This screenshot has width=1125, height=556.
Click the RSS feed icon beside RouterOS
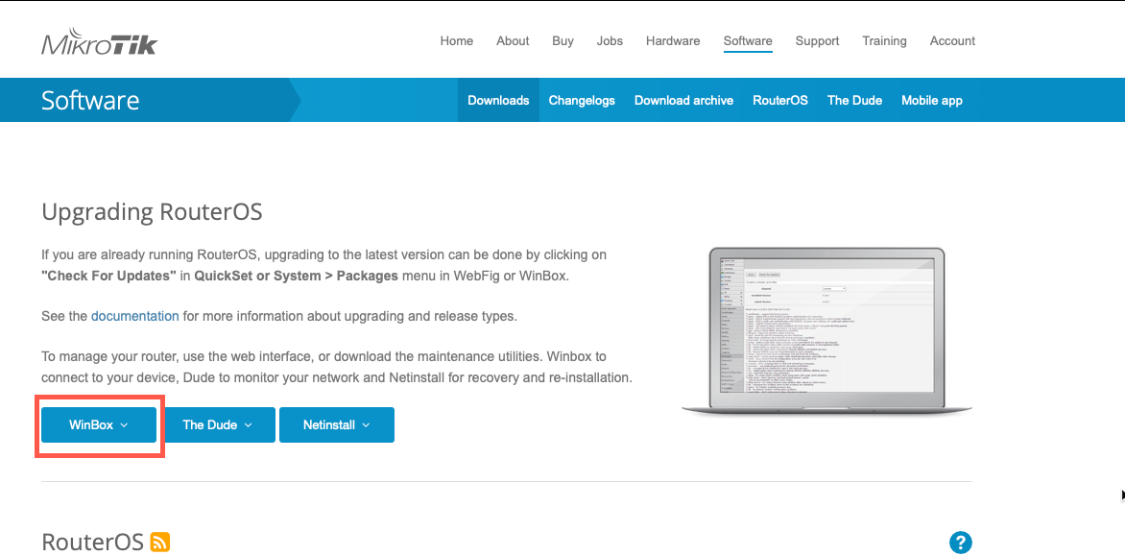point(161,542)
